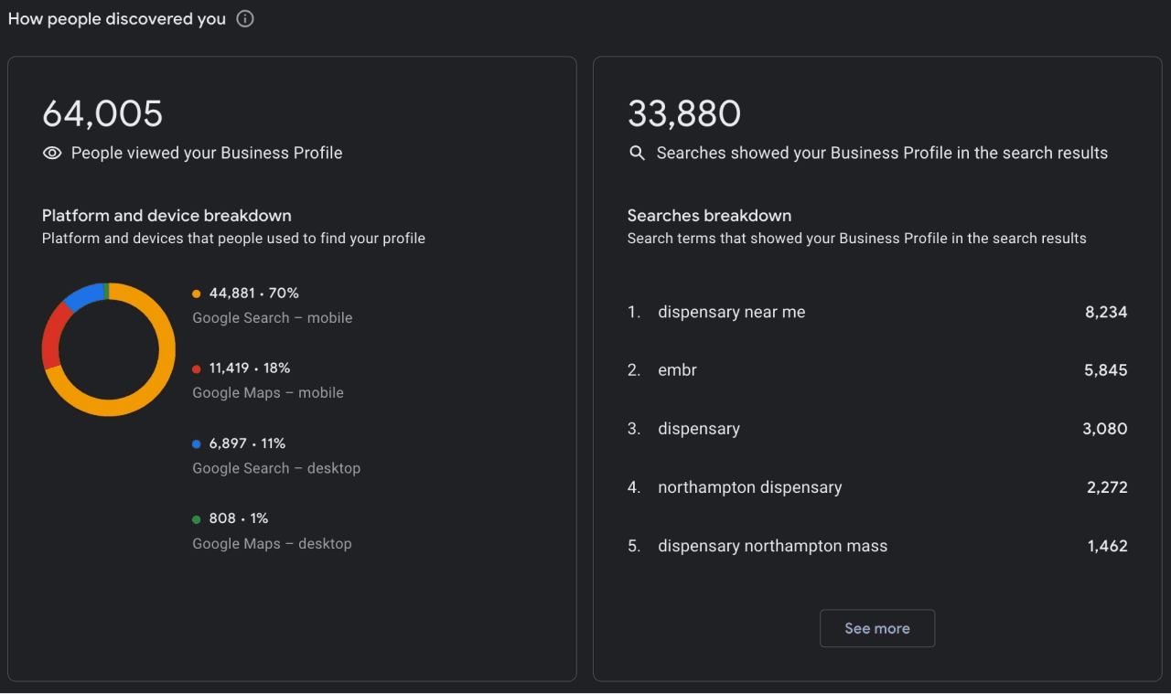Open the 'dispensary near me' search term
Image resolution: width=1171 pixels, height=694 pixels.
point(731,312)
